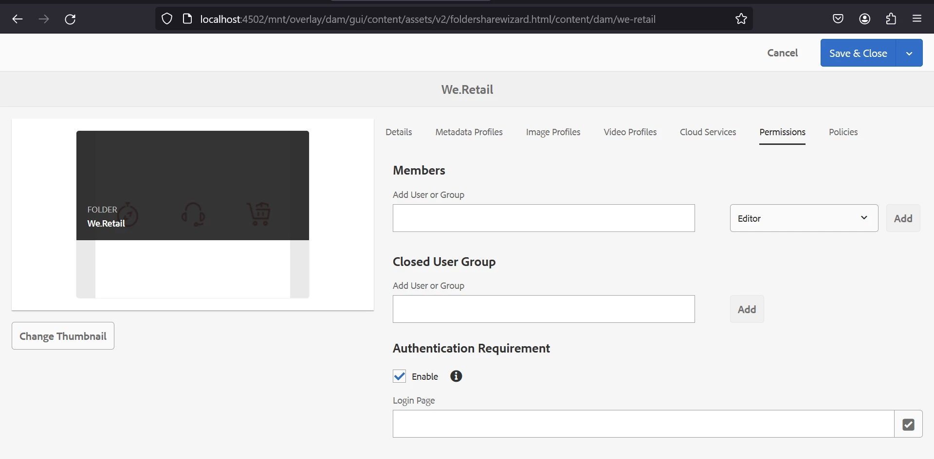Click the Authentication Requirement heading

point(471,348)
